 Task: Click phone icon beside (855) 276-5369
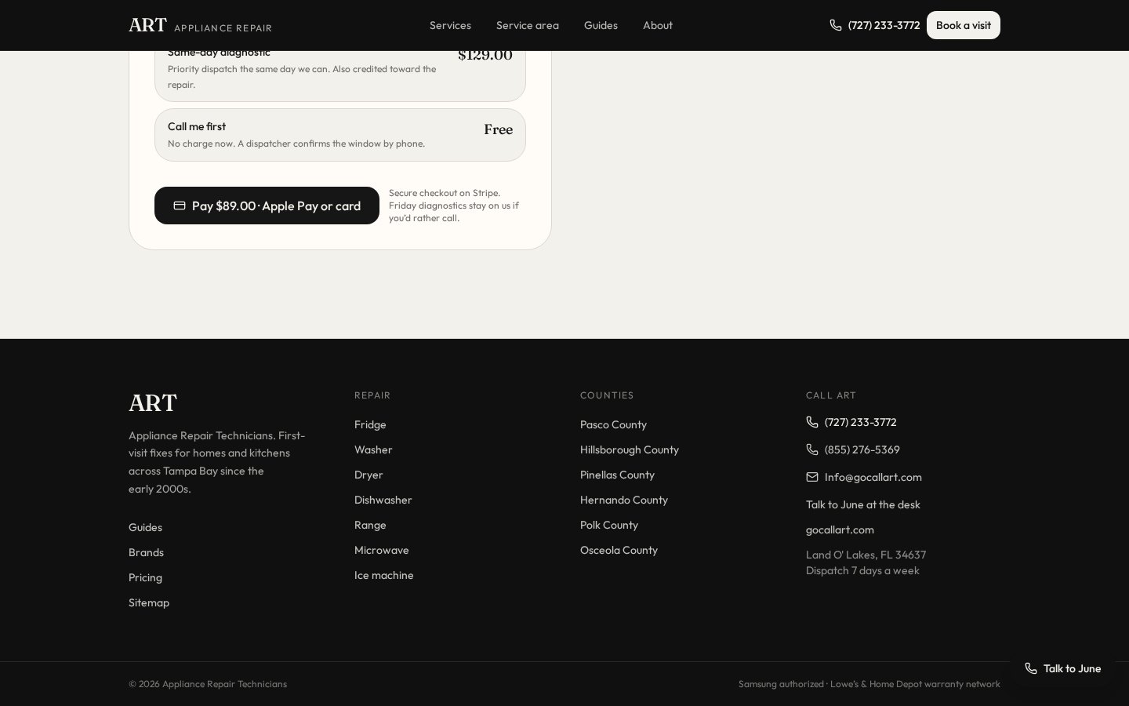(x=812, y=449)
